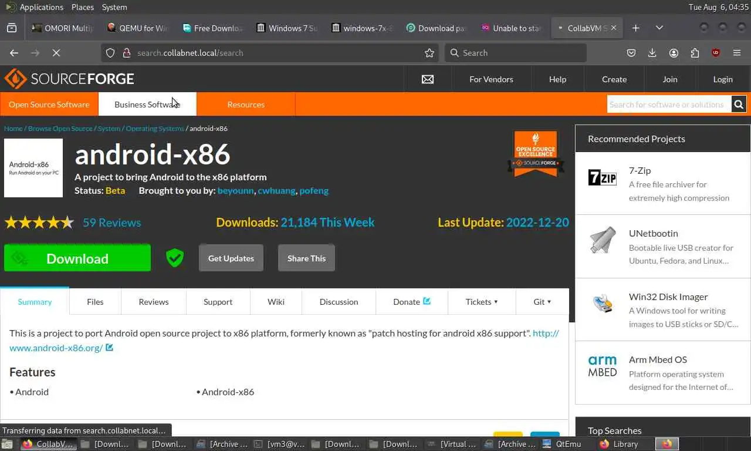Open the browser downloads panel
751x451 pixels.
tap(652, 53)
